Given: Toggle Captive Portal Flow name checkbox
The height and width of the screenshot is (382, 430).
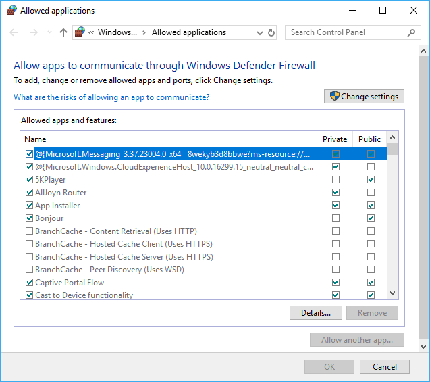Looking at the screenshot, I should tap(29, 283).
